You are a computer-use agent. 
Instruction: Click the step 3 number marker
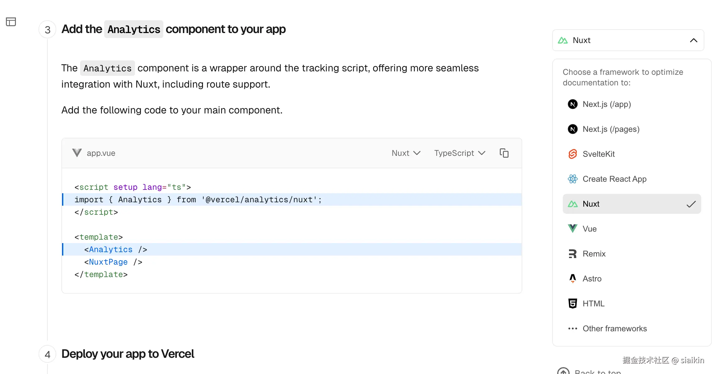click(x=47, y=30)
